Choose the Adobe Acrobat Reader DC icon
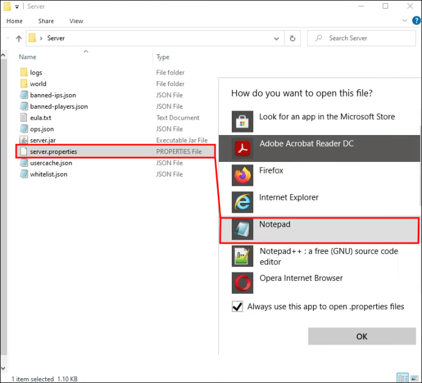This screenshot has width=422, height=383. (243, 148)
